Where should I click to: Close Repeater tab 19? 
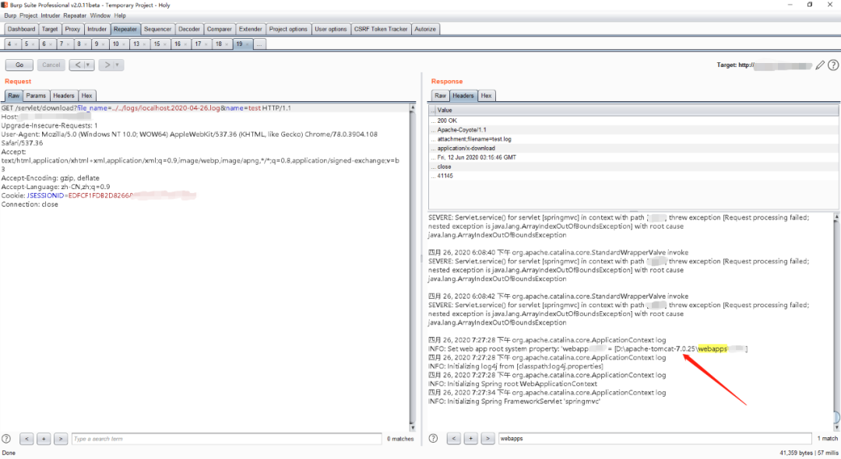(x=248, y=44)
